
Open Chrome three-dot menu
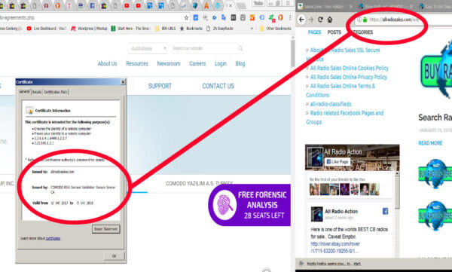(x=290, y=18)
